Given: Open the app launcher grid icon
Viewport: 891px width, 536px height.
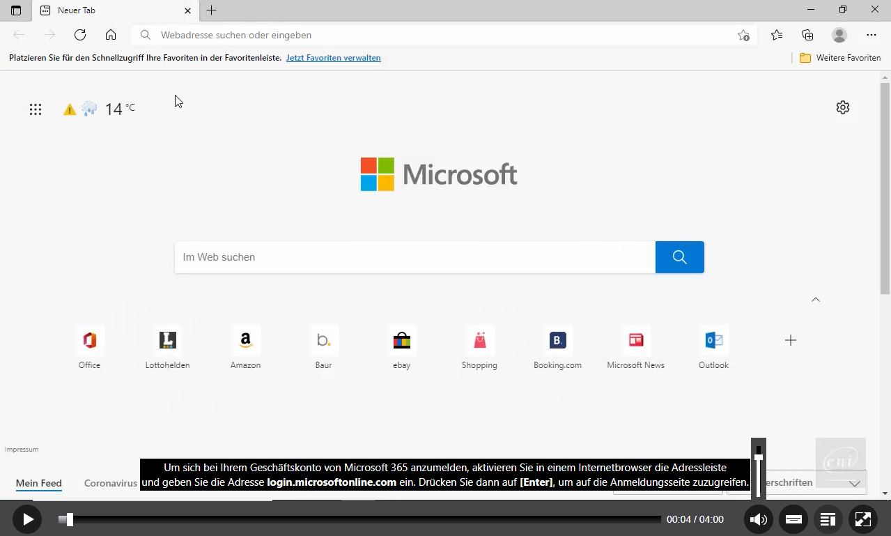Looking at the screenshot, I should pos(36,109).
